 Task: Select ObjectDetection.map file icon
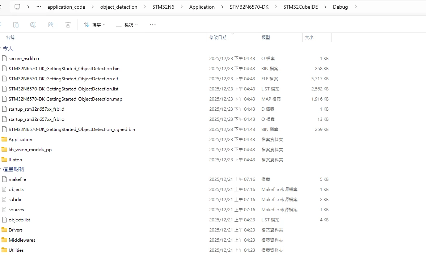4,99
